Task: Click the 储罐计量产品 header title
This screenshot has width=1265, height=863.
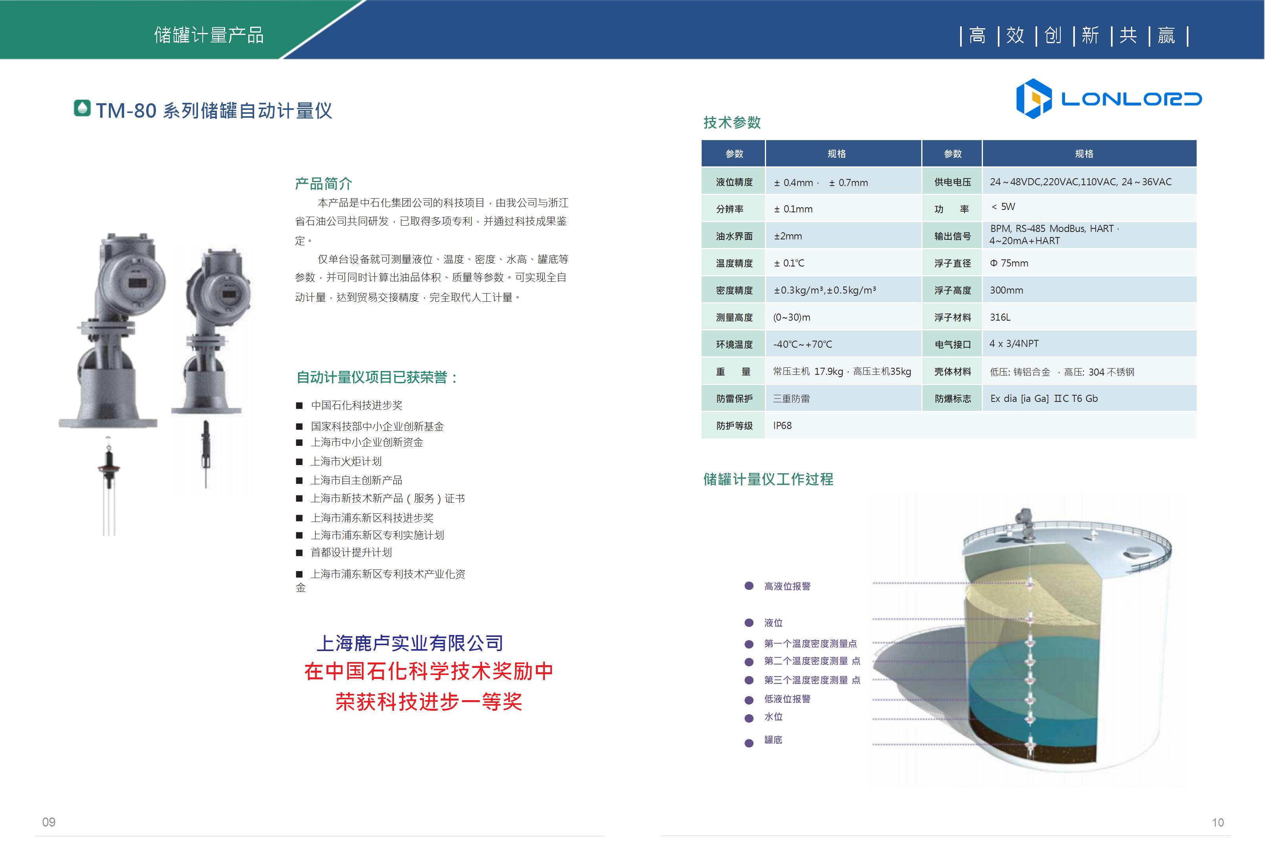Action: pyautogui.click(x=209, y=35)
